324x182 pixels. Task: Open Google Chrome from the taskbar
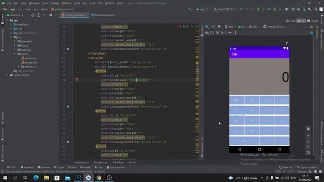pos(99,177)
